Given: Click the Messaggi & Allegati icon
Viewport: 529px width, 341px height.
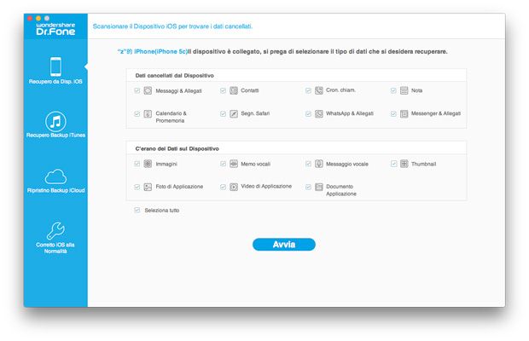Looking at the screenshot, I should point(148,90).
